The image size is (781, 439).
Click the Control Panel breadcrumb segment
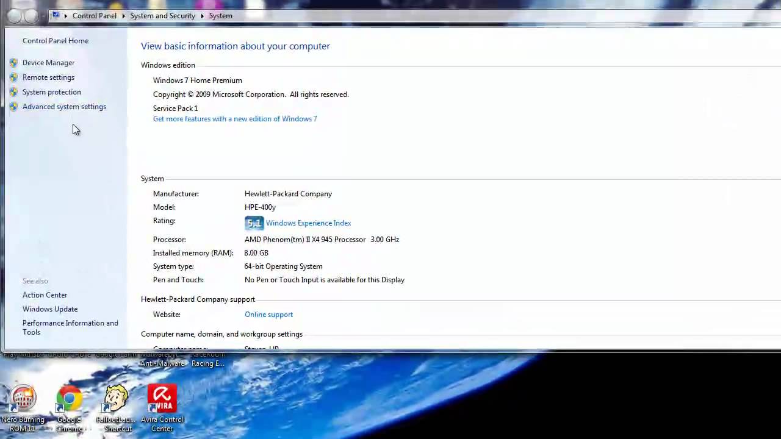click(94, 16)
